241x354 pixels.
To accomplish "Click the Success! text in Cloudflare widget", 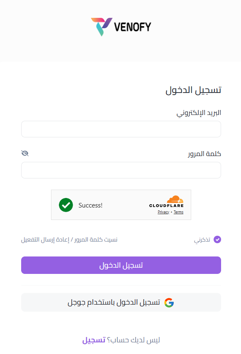I will pyautogui.click(x=90, y=205).
